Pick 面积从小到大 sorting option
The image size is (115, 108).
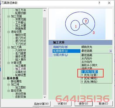[89, 65]
